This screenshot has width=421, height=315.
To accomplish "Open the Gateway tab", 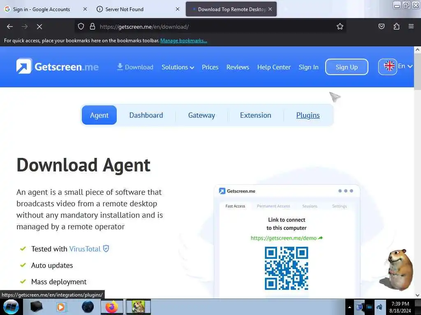I will click(201, 115).
